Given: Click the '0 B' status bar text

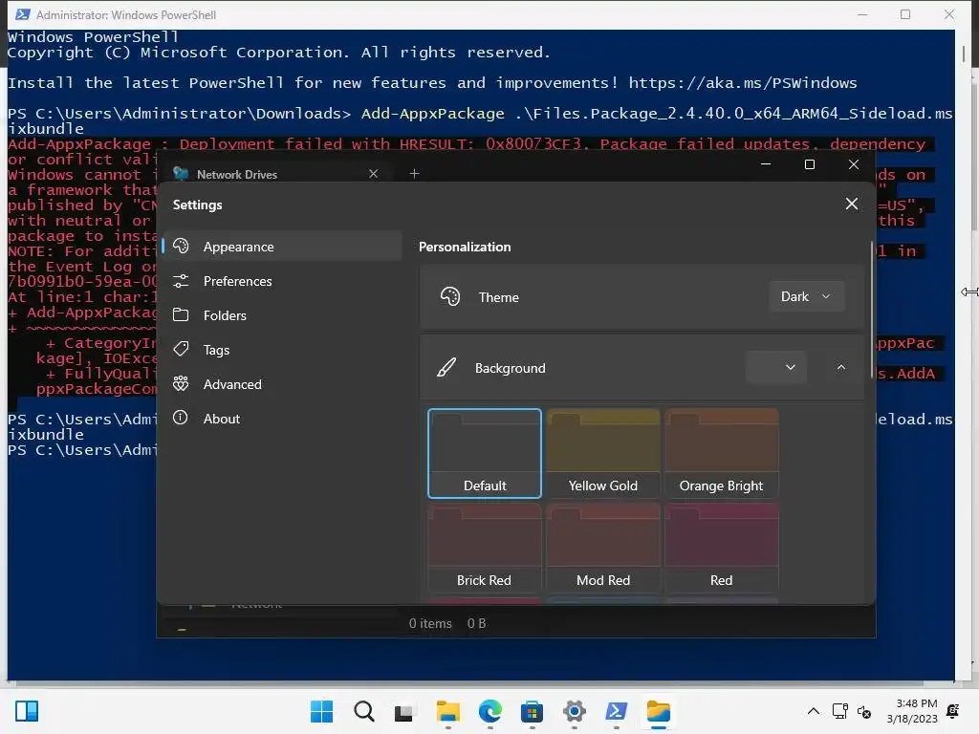Looking at the screenshot, I should 476,623.
